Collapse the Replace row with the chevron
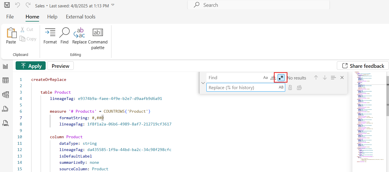This screenshot has width=389, height=172. (203, 83)
